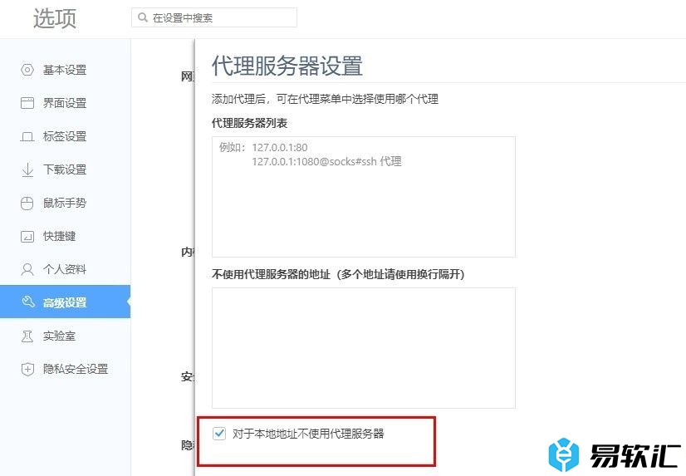Click the Download Settings (下载设置) arrow icon
Image resolution: width=686 pixels, height=476 pixels.
[27, 169]
